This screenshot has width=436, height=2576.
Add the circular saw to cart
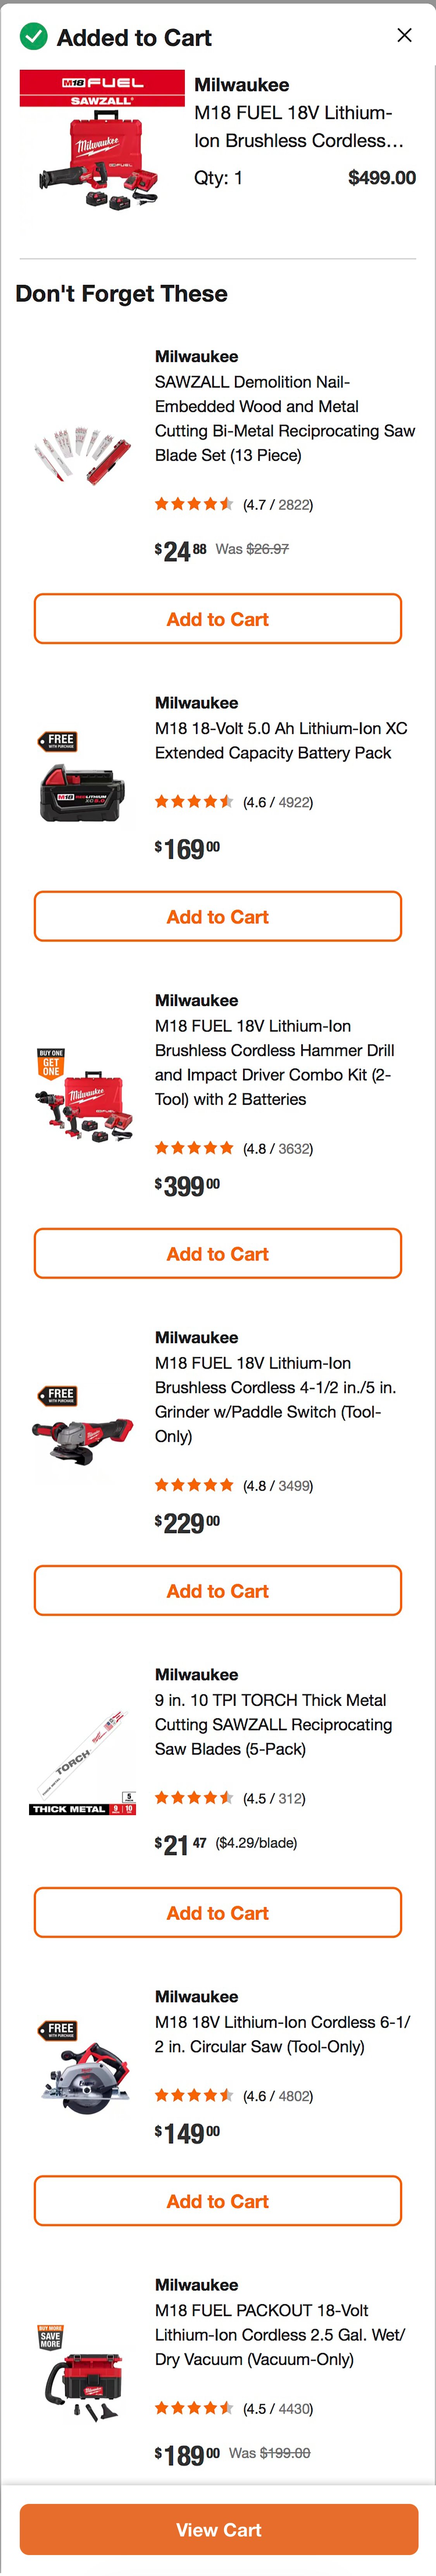[217, 2200]
